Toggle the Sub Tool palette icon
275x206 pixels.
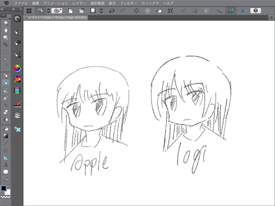click(17, 32)
